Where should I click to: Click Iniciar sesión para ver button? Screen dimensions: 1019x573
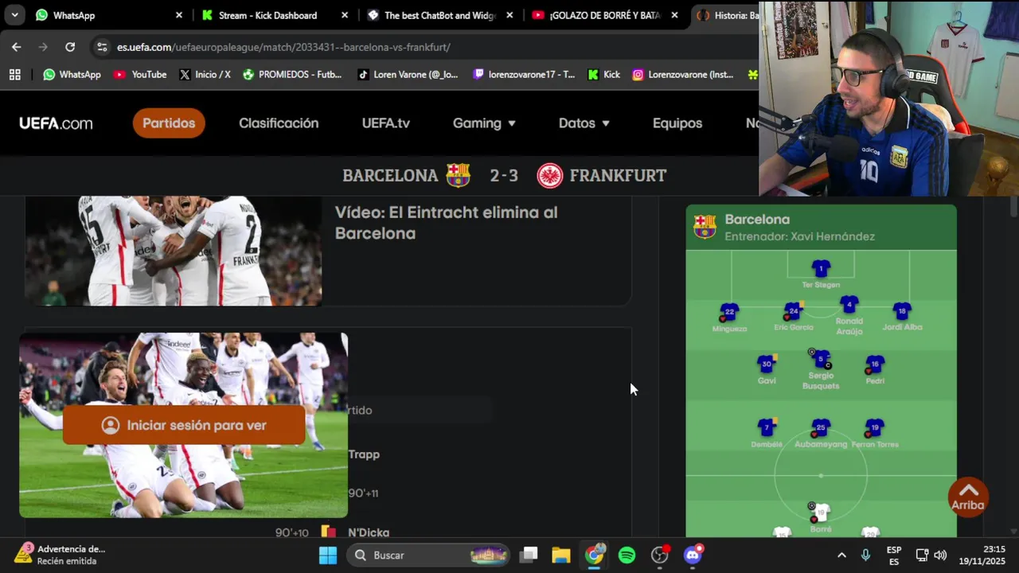(184, 425)
